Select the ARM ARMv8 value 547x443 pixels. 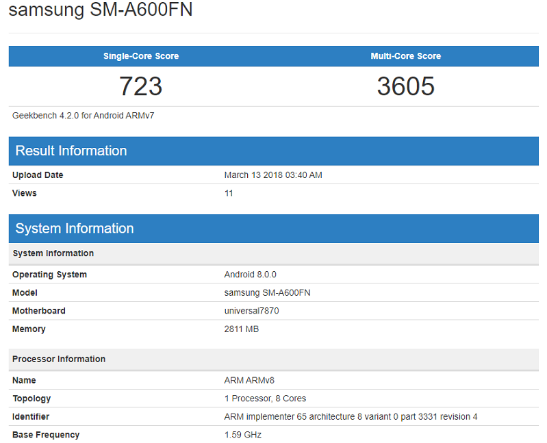(x=249, y=380)
